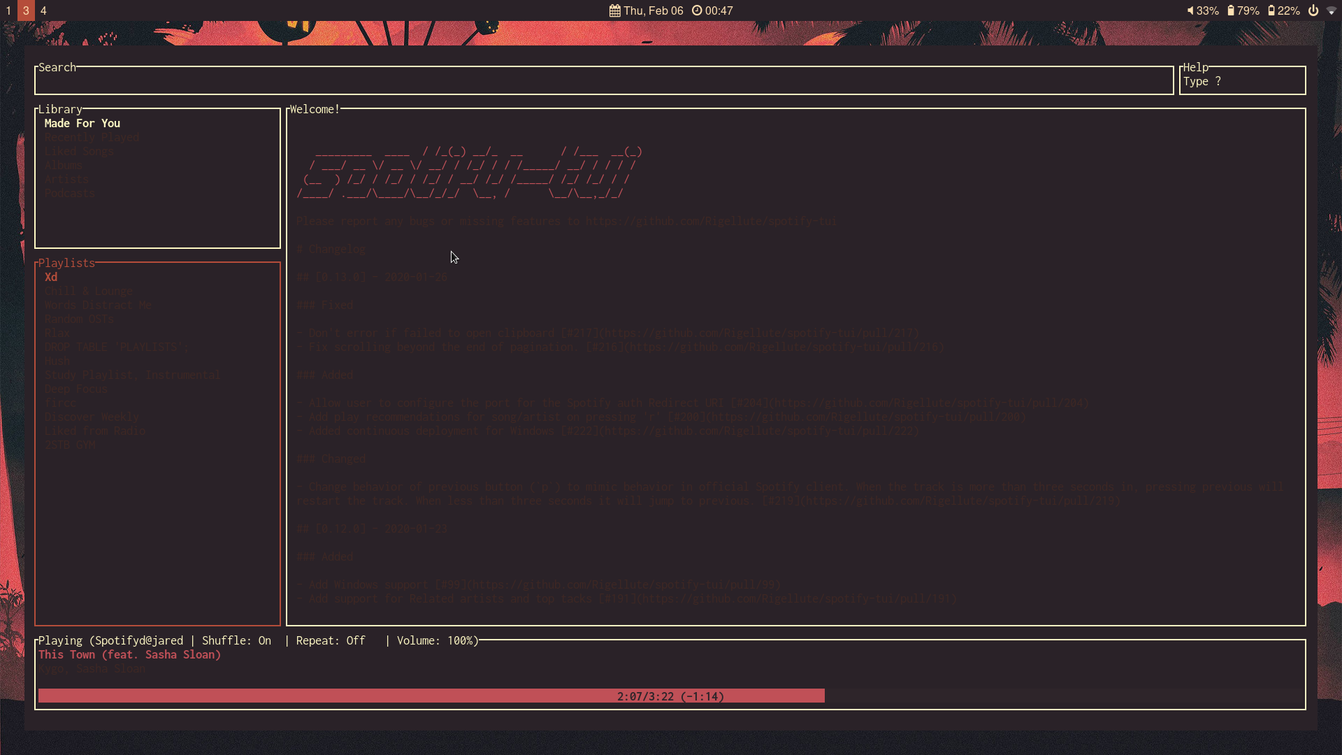Click the calendar icon beside the date
Viewport: 1342px width, 755px height.
(614, 10)
